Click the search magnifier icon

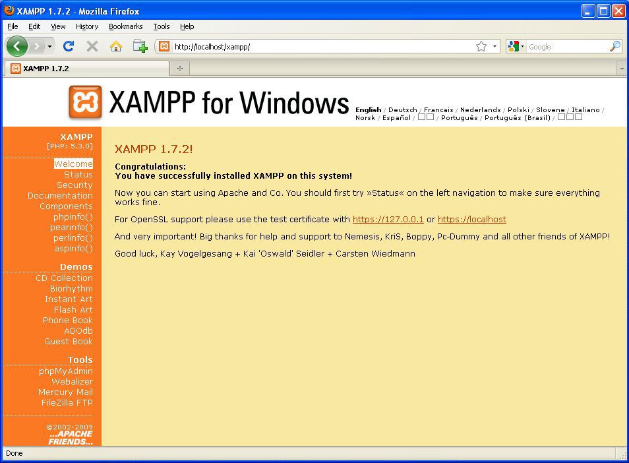click(x=615, y=47)
